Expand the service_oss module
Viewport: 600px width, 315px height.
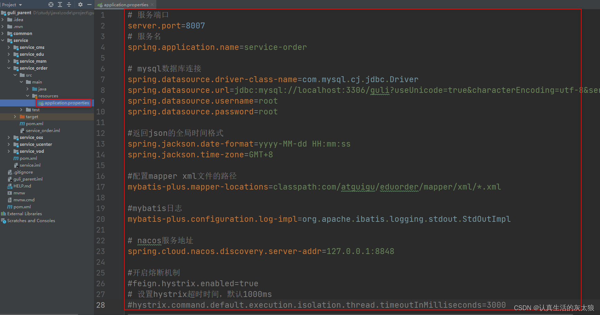point(9,138)
